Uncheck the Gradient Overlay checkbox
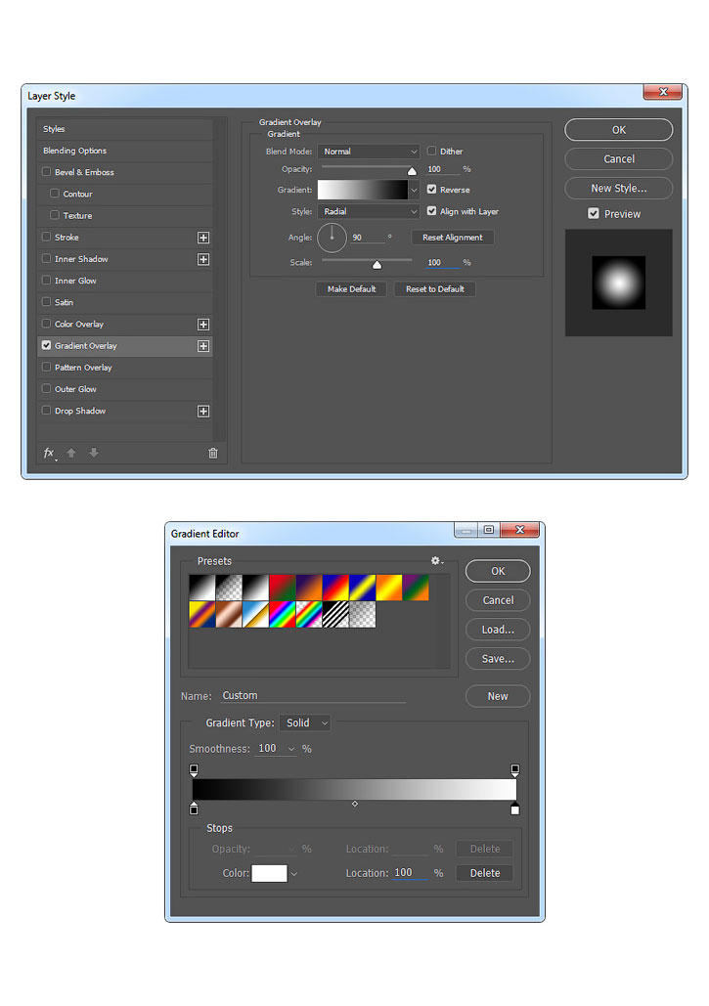This screenshot has width=709, height=1006. pyautogui.click(x=46, y=345)
